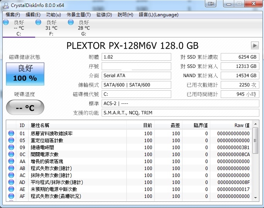264x208 pixels.
Task: Select row 重定位磁區計數
Action: click(x=129, y=140)
